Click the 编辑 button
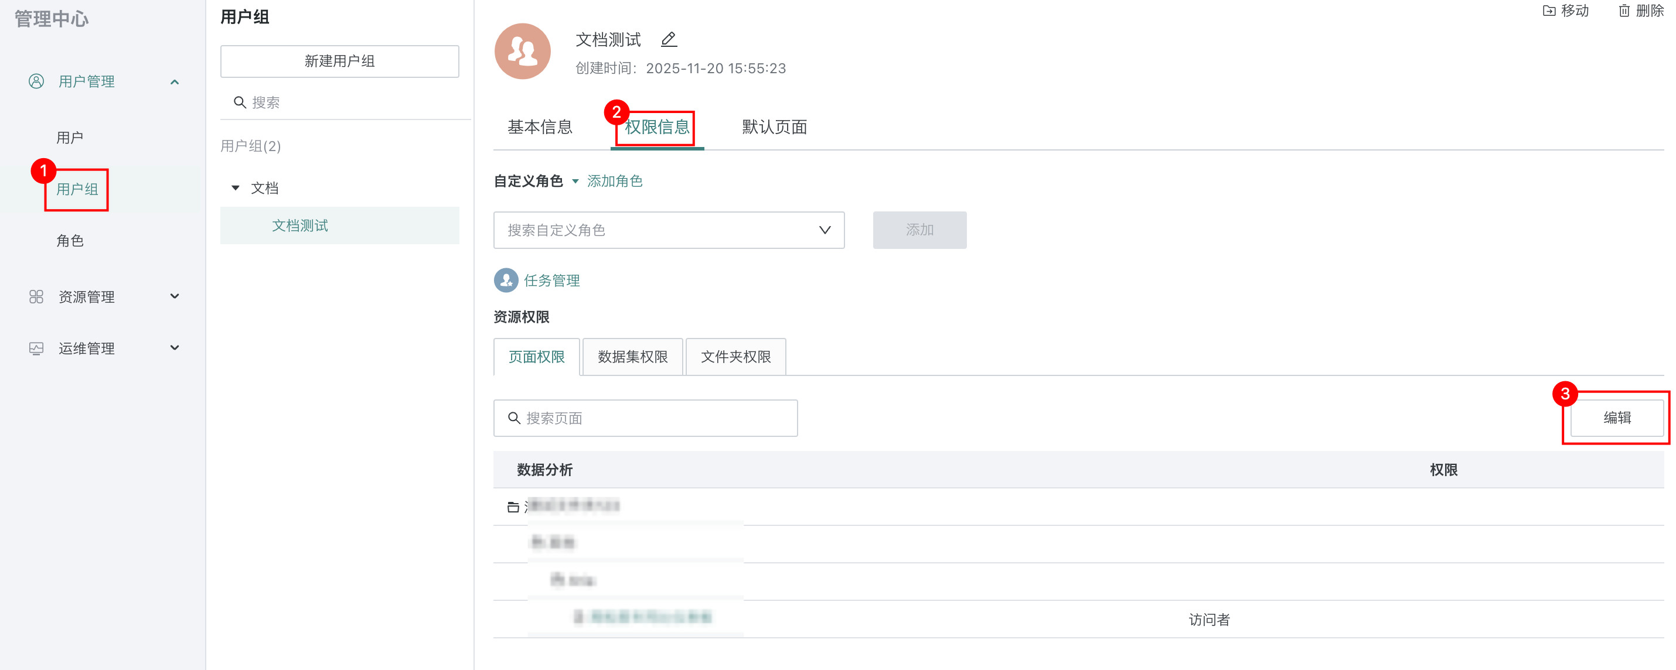 tap(1616, 418)
